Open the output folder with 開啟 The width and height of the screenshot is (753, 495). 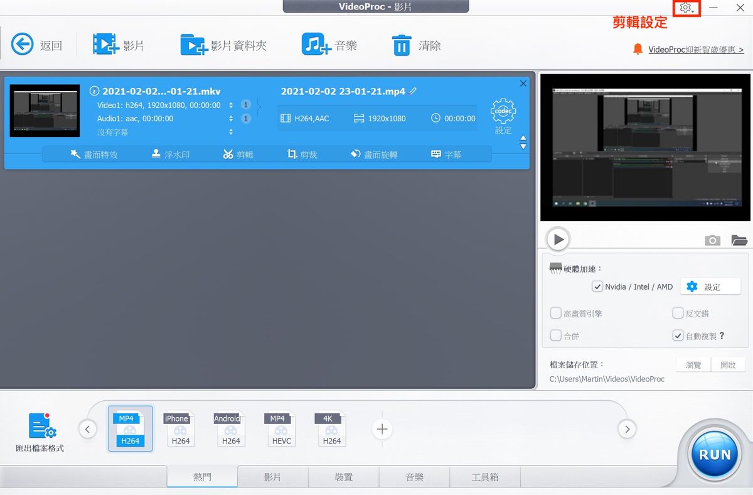click(x=728, y=364)
